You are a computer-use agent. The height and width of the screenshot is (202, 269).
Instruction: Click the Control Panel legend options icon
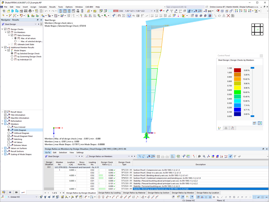[x=254, y=123]
